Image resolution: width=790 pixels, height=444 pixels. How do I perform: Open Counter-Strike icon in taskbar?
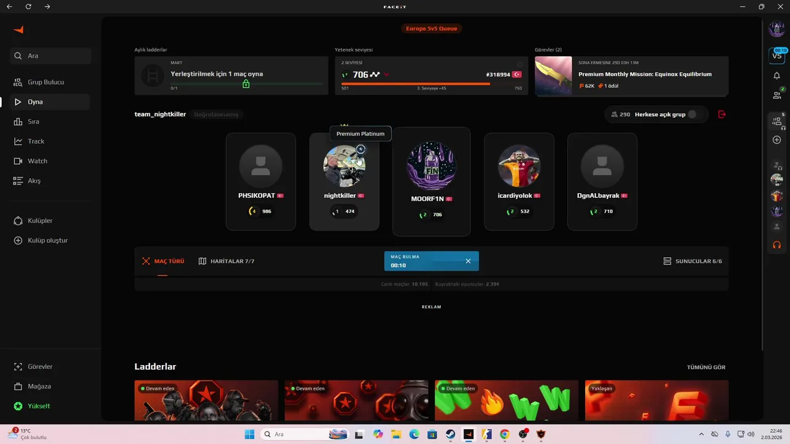[486, 434]
